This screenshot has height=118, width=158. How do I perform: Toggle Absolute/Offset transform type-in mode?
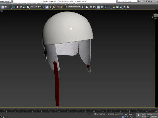tap(95, 114)
